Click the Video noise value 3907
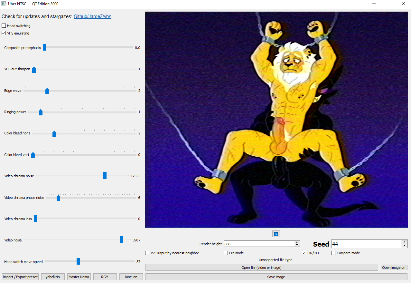 click(136, 240)
